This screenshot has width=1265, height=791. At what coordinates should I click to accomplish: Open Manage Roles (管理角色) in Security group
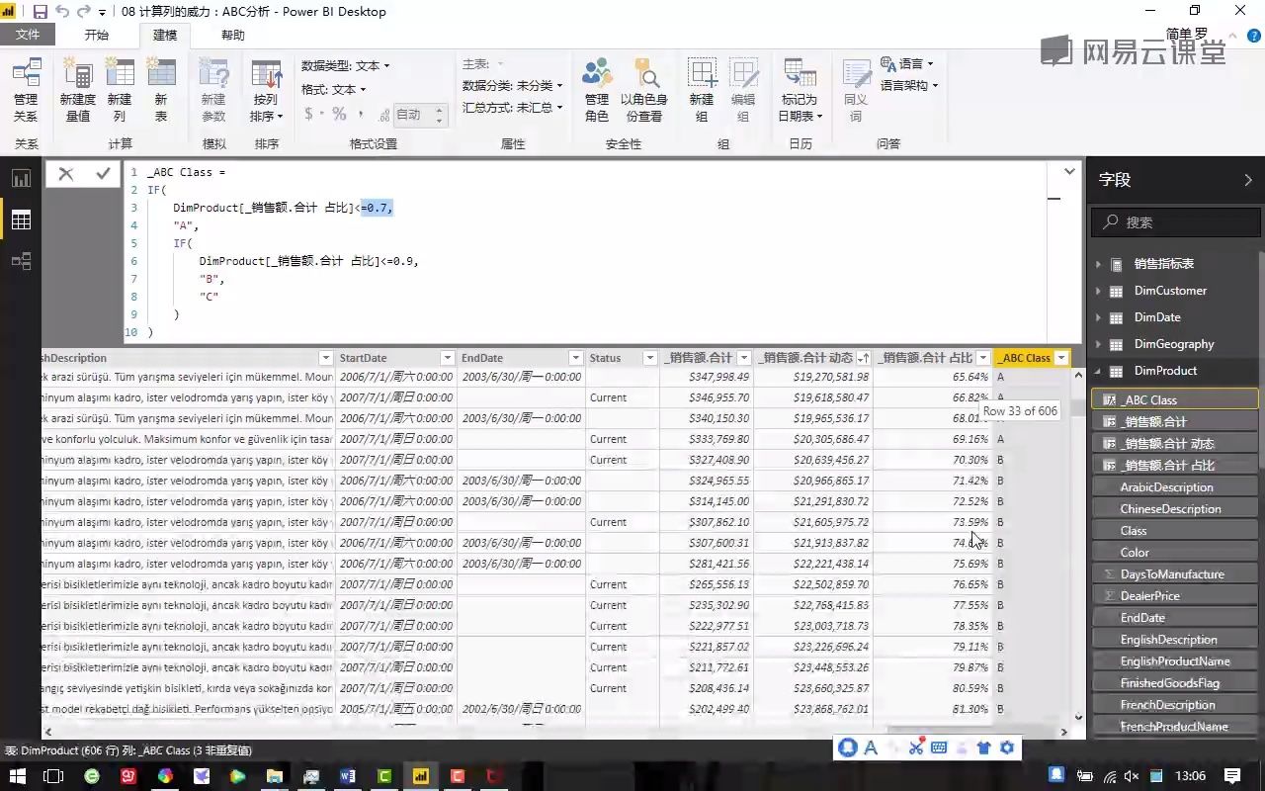(596, 87)
